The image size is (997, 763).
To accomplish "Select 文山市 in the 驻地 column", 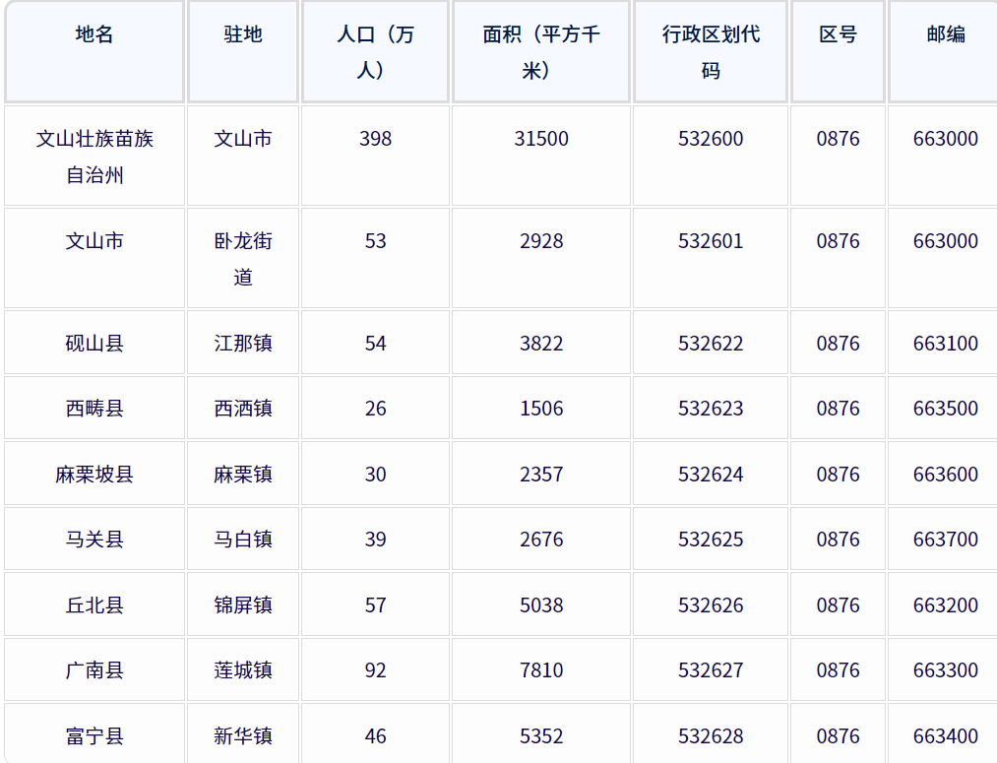I will [x=243, y=139].
